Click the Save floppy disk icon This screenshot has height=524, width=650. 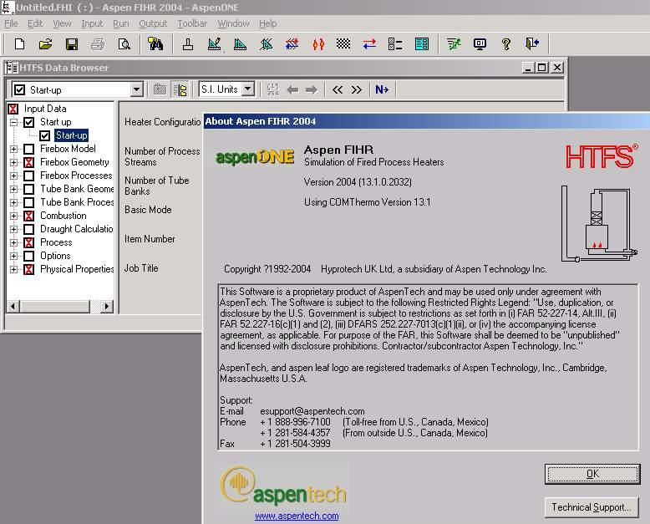coord(72,44)
